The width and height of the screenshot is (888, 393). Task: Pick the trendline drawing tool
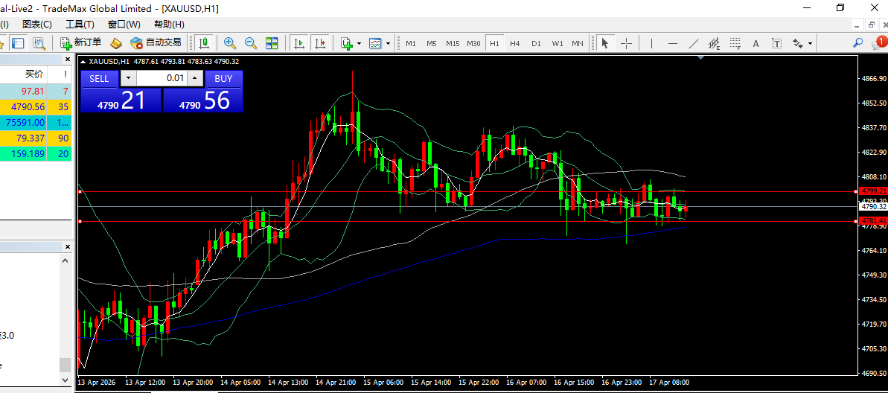coord(693,43)
